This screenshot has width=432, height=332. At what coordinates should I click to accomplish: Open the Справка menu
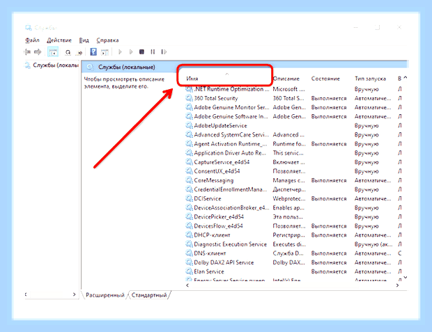click(x=107, y=40)
